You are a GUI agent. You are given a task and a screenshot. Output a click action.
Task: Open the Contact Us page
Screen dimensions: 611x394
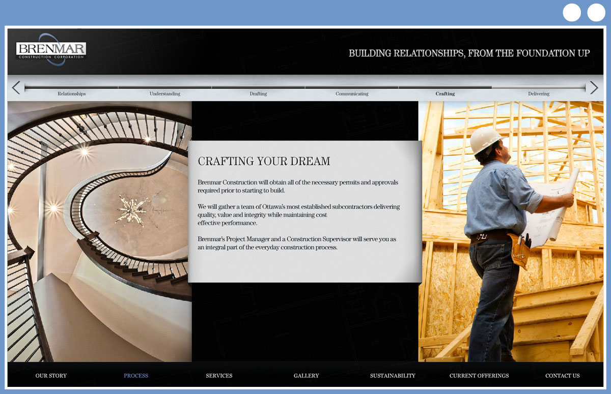click(x=563, y=376)
